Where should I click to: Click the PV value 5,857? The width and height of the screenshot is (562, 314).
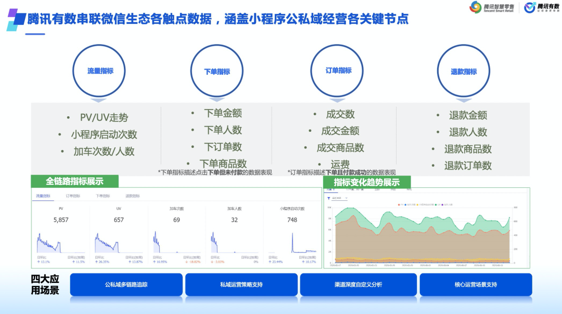pos(61,220)
